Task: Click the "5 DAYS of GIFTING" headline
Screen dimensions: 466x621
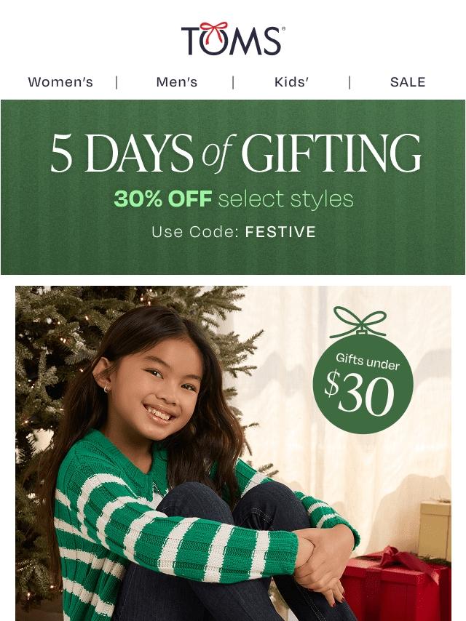Action: [x=236, y=153]
